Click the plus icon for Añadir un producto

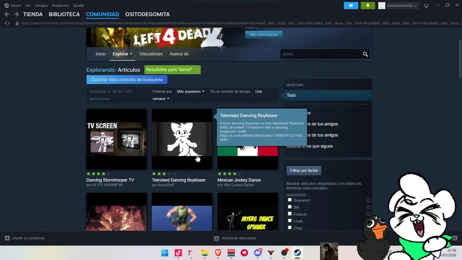click(x=7, y=238)
